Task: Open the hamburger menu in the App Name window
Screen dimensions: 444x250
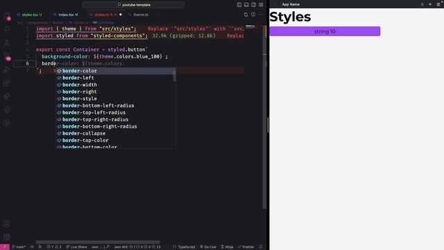Action: (x=438, y=4)
